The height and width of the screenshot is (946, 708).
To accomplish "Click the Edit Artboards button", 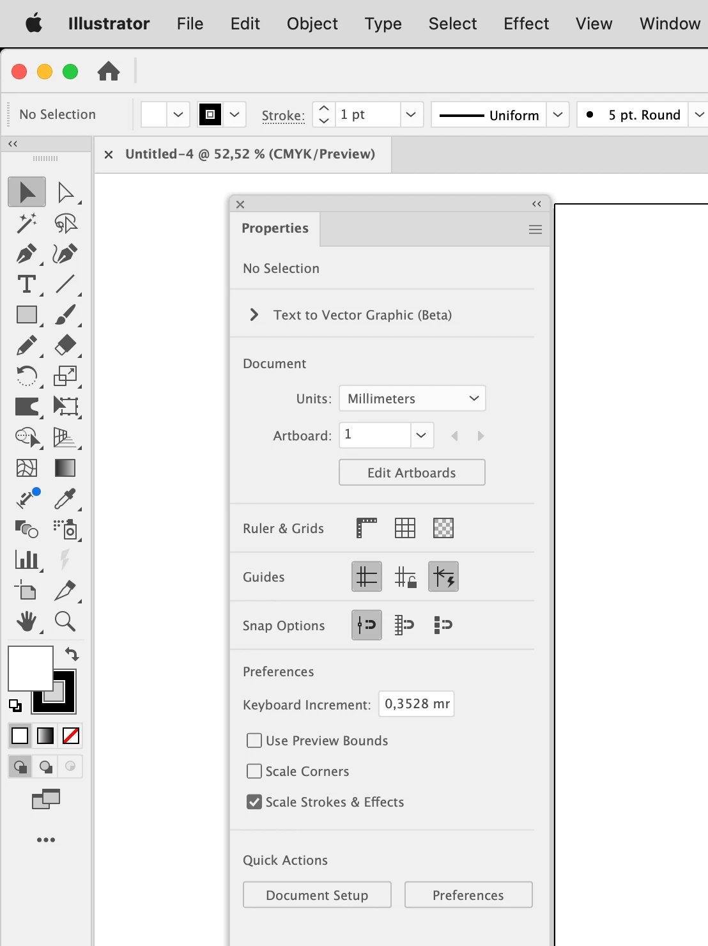I will tap(412, 472).
